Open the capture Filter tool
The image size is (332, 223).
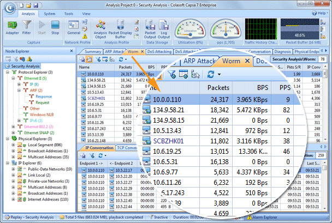[x=26, y=27]
